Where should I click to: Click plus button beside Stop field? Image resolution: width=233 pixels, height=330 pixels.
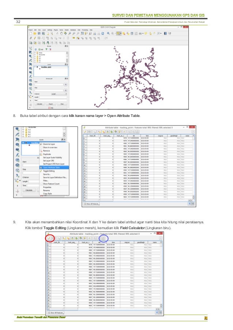(x=66, y=91)
